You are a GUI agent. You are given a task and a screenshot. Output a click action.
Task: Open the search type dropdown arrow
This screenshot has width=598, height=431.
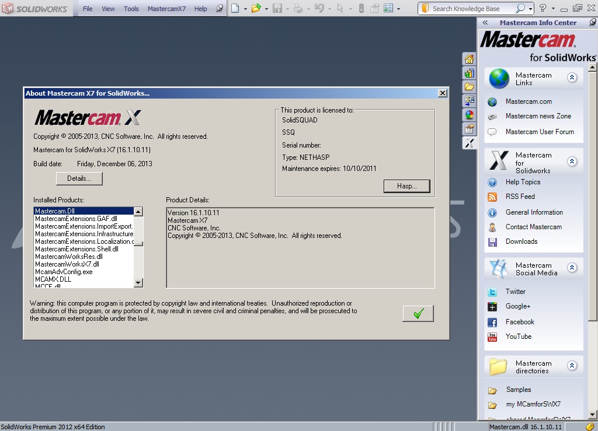point(530,8)
